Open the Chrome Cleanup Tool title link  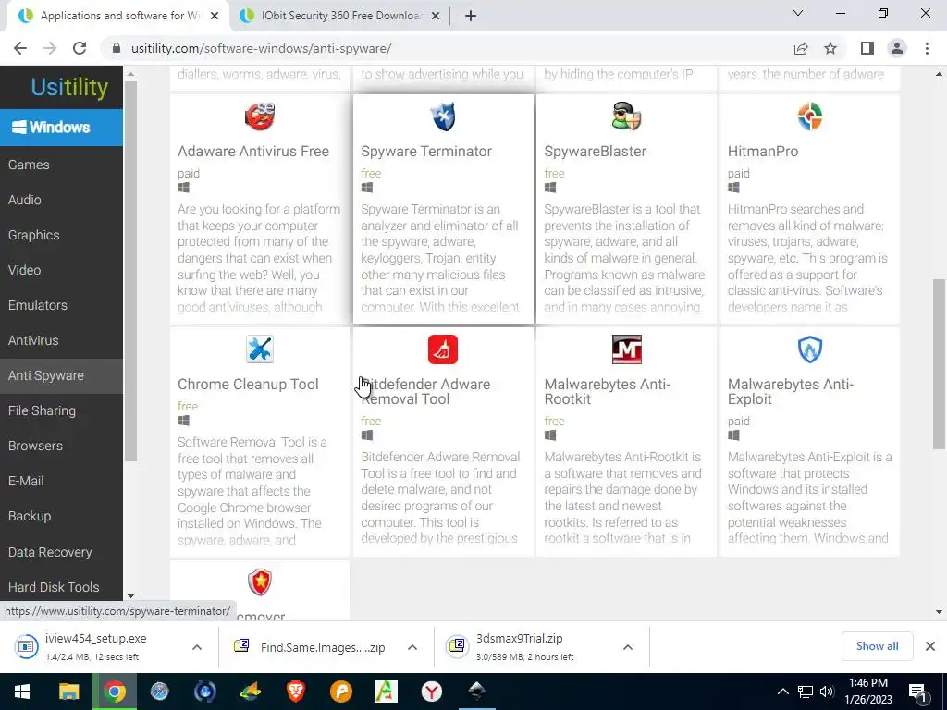coord(248,384)
